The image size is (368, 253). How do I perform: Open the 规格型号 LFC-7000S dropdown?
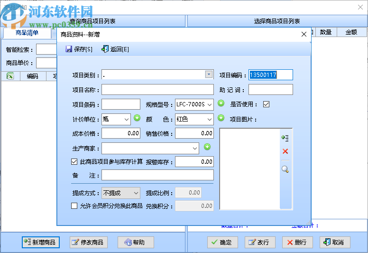pyautogui.click(x=210, y=105)
